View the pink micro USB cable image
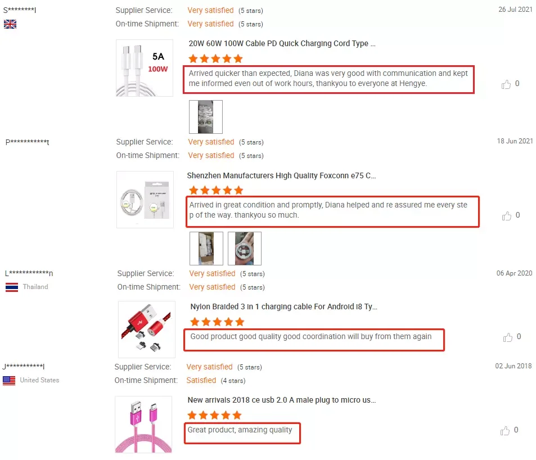The image size is (536, 460). pos(143,425)
